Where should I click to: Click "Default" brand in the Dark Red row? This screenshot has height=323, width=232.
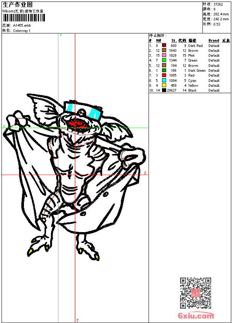point(214,46)
